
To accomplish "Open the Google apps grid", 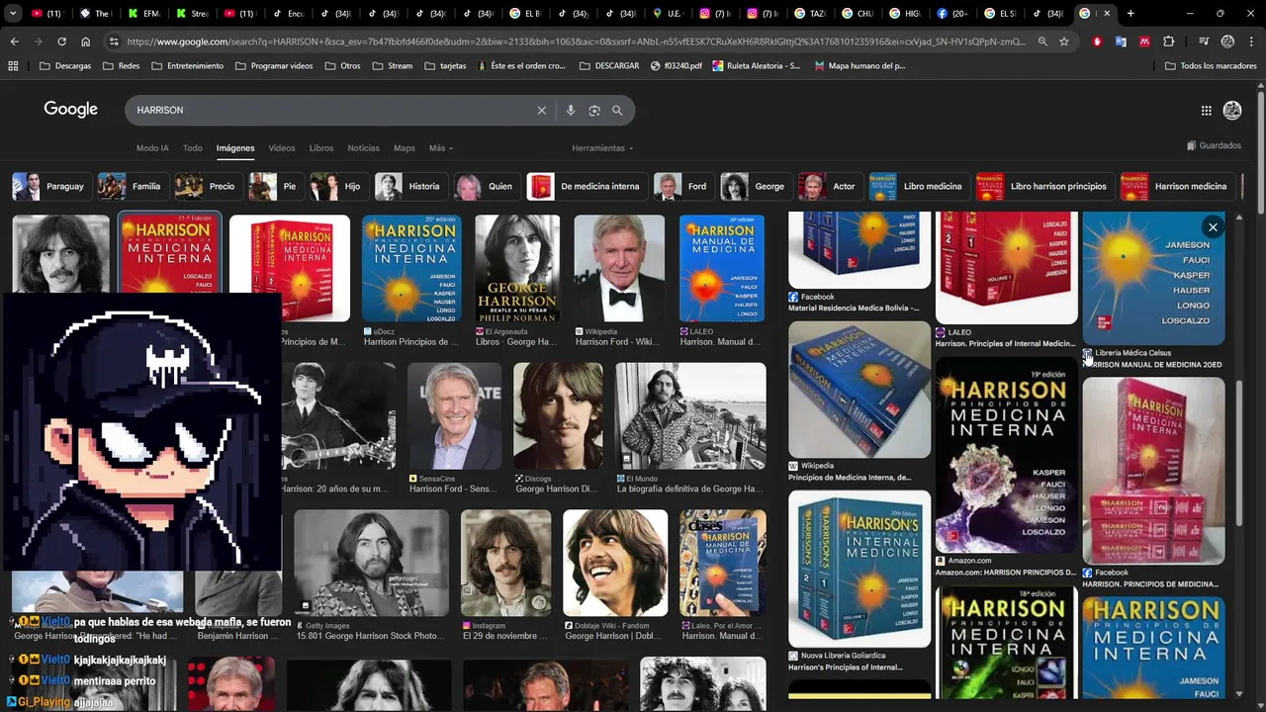I will (x=1206, y=111).
